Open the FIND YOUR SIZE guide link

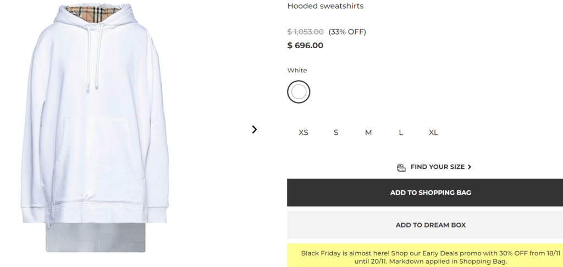tap(438, 167)
